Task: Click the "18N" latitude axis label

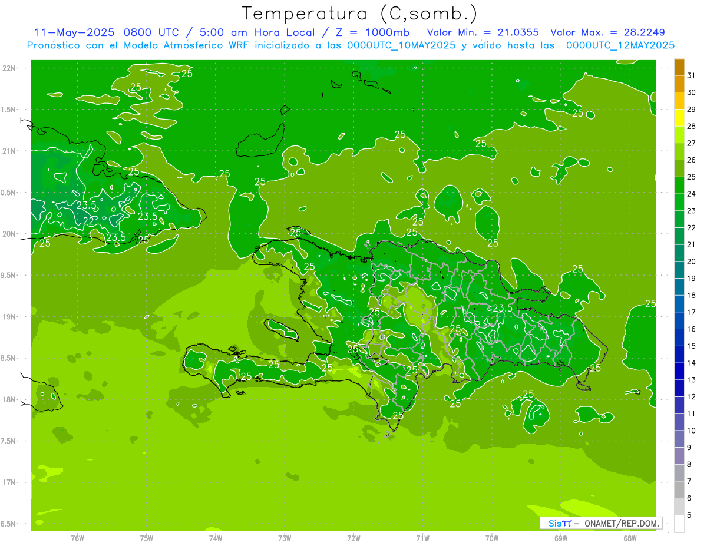Action: (8, 399)
